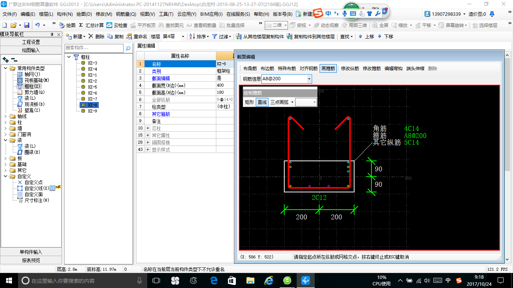
Task: Click 从其他楼层复制构件
Action: [x=260, y=36]
